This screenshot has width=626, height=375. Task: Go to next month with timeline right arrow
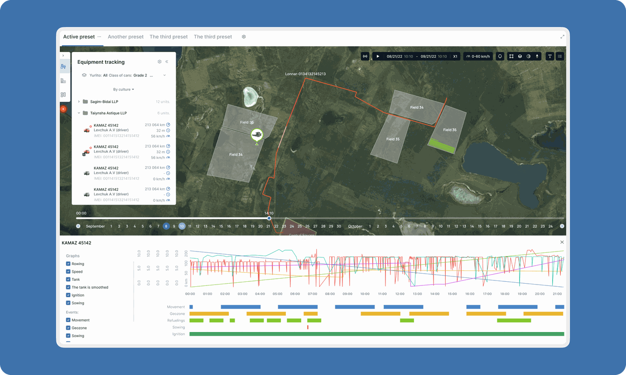(x=562, y=226)
